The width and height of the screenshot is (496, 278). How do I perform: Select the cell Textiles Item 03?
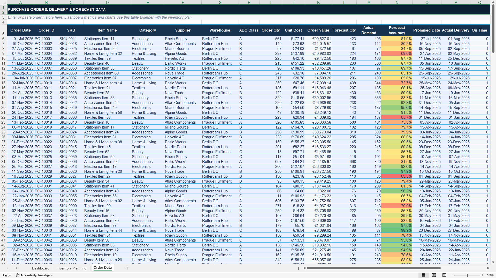(107, 117)
